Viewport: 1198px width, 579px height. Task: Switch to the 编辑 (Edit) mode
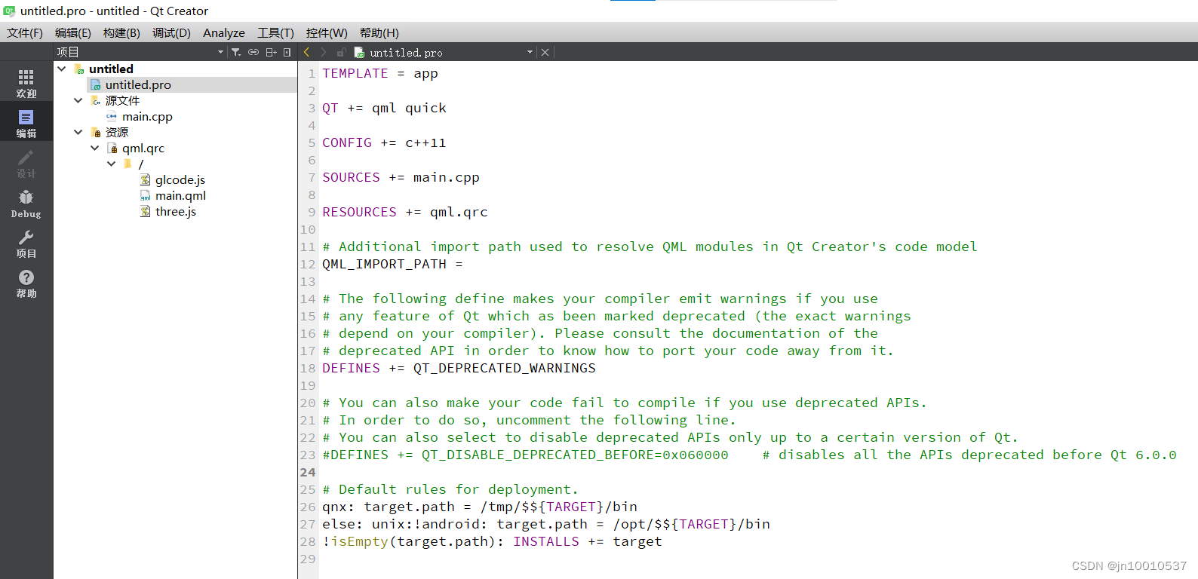tap(26, 123)
